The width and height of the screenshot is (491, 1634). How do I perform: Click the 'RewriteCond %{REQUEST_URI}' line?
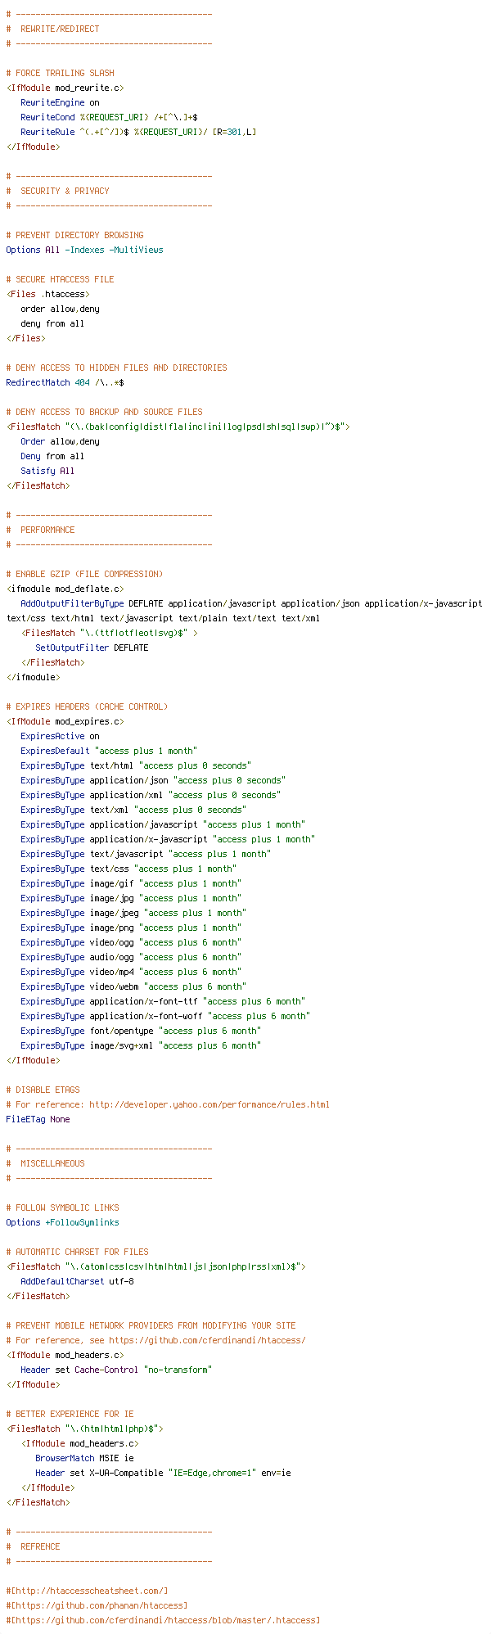[x=109, y=117]
